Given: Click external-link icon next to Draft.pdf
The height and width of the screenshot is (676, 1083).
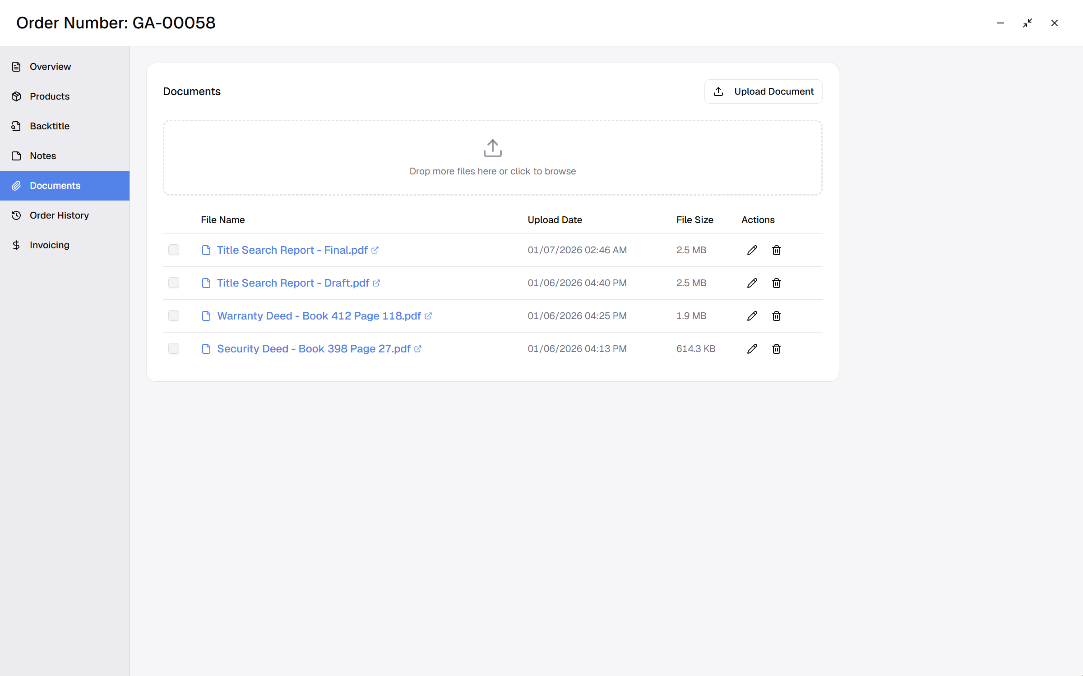Looking at the screenshot, I should (376, 283).
